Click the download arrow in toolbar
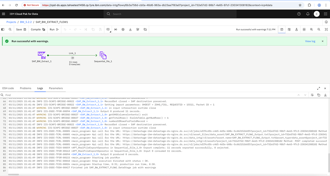Screen dimensions: 330x176 [130, 30]
